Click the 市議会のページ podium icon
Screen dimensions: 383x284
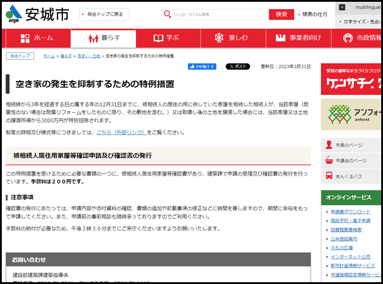(x=329, y=160)
